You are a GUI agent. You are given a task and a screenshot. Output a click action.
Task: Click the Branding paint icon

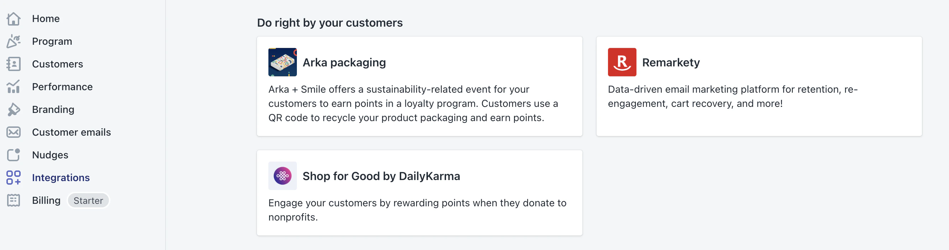coord(13,110)
